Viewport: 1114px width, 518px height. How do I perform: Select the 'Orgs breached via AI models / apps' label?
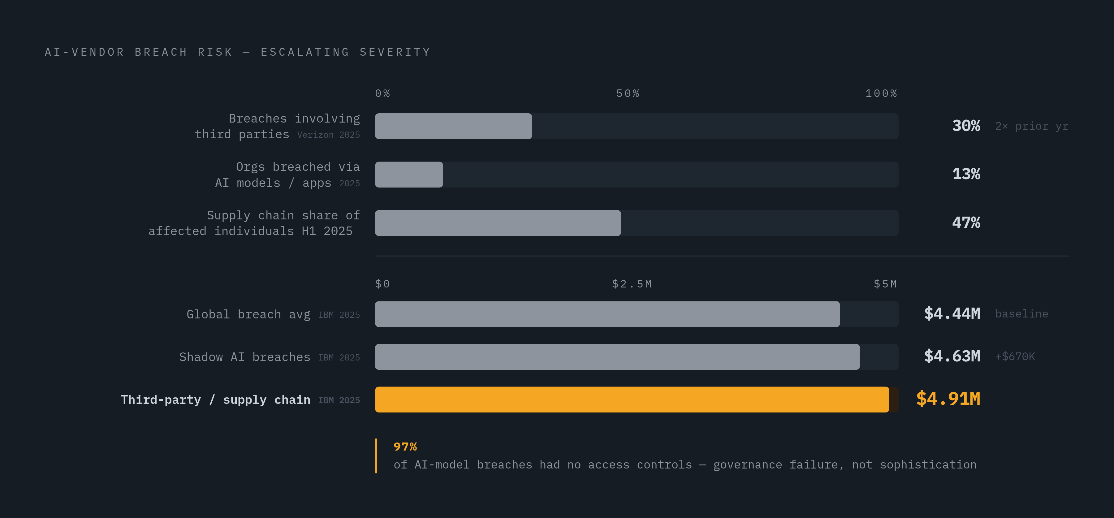click(x=287, y=175)
